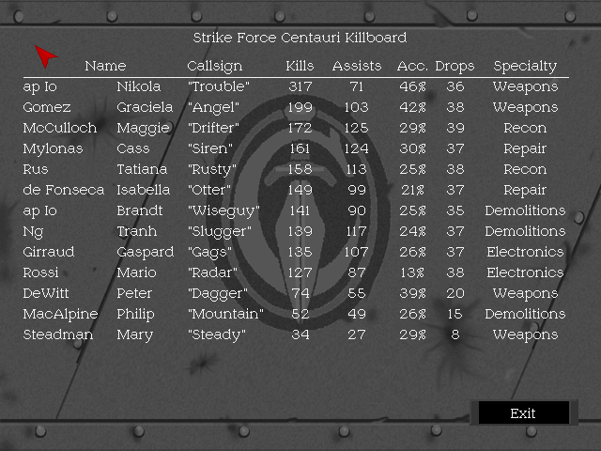Click the surname Rus

(x=36, y=169)
